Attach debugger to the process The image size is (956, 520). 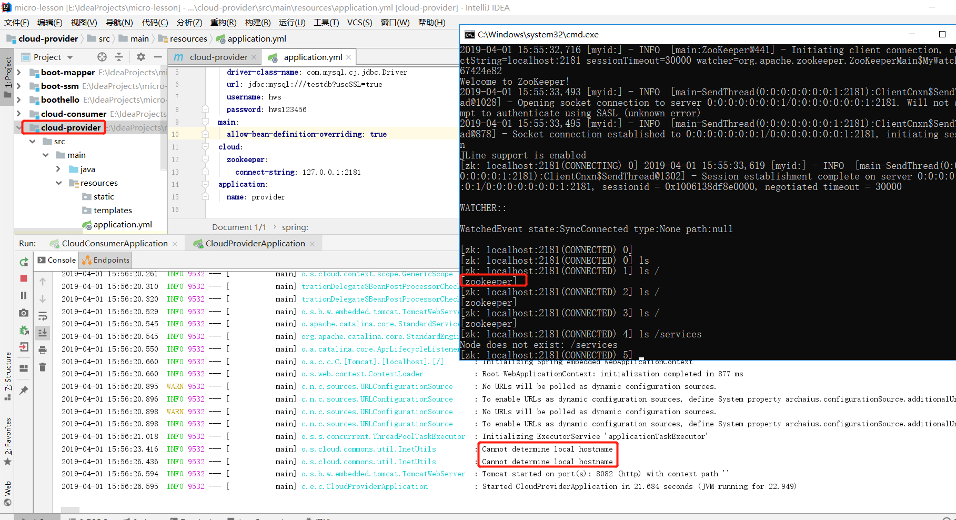click(x=24, y=331)
